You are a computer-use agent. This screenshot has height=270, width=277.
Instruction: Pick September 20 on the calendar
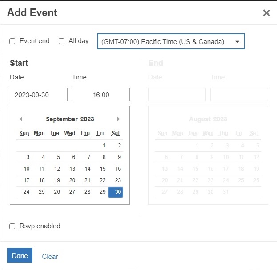pyautogui.click(x=72, y=180)
